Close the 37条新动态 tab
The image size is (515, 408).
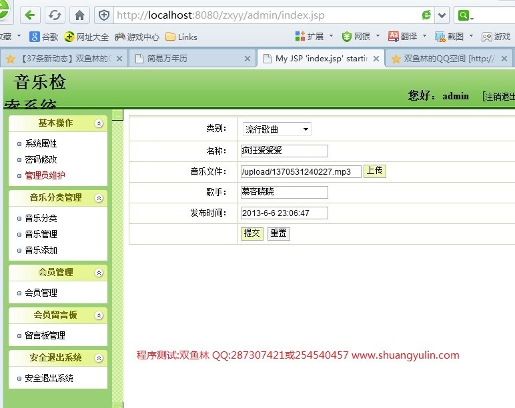point(119,59)
